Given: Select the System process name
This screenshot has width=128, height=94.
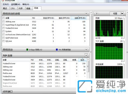Looking at the screenshot, I should [8, 31].
